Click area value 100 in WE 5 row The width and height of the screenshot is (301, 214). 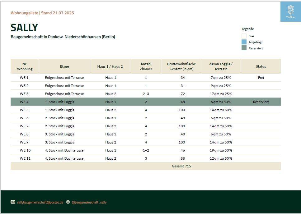tap(182, 110)
